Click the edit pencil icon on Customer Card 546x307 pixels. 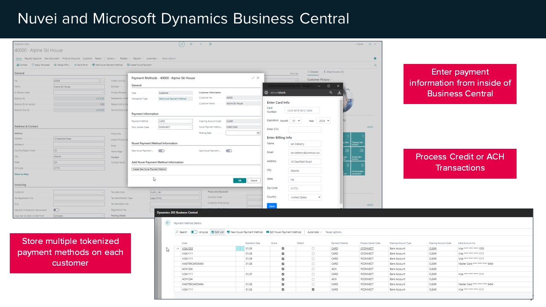coord(182,44)
